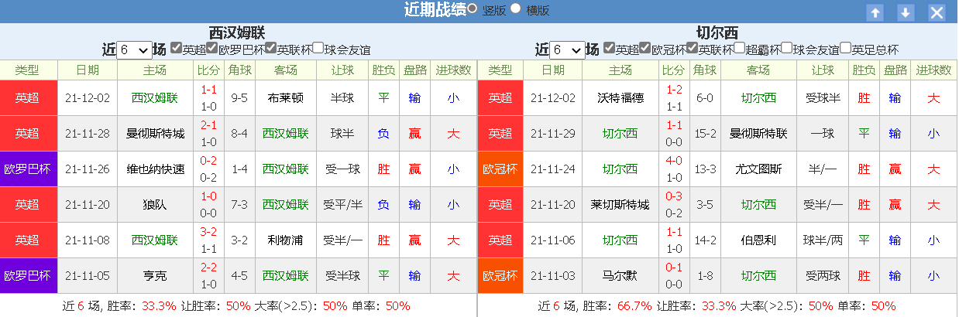Viewport: 959px width, 317px height.
Task: Click handicap 受一球 in 维也纳快速 row
Action: coord(342,169)
